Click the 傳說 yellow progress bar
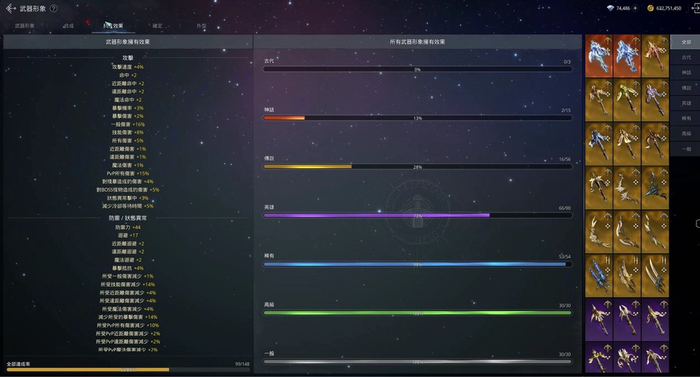Image resolution: width=700 pixels, height=377 pixels. pyautogui.click(x=417, y=166)
